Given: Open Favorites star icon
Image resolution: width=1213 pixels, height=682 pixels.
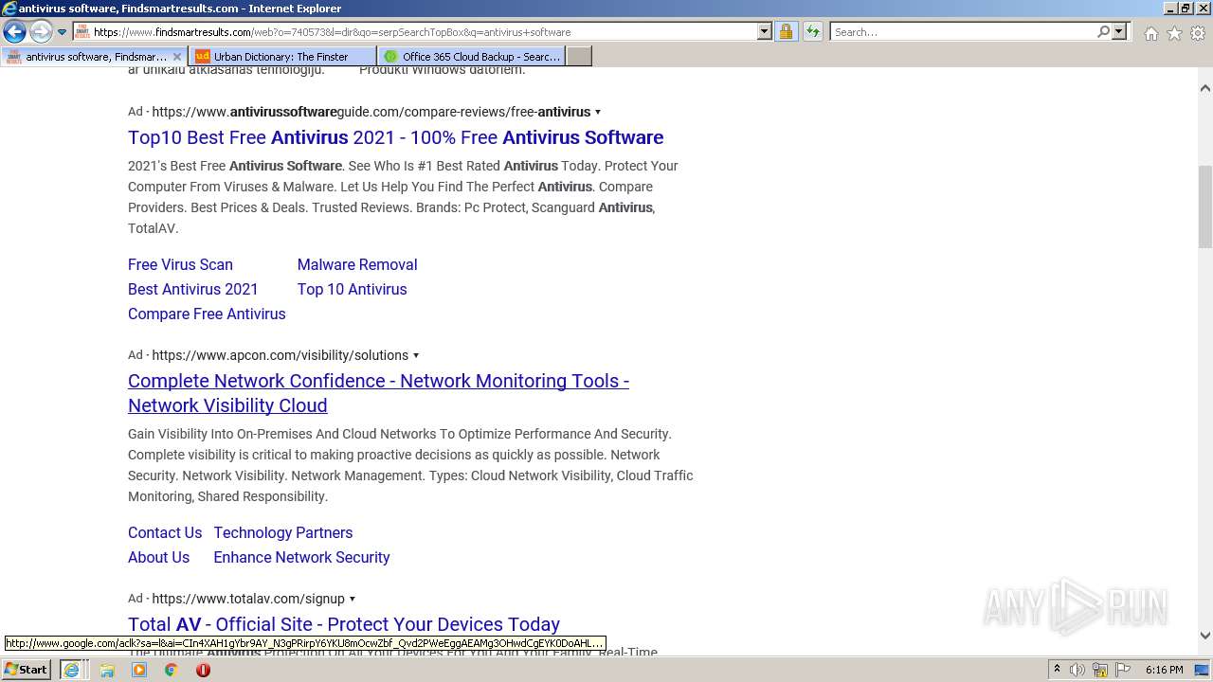Looking at the screenshot, I should pos(1174,33).
